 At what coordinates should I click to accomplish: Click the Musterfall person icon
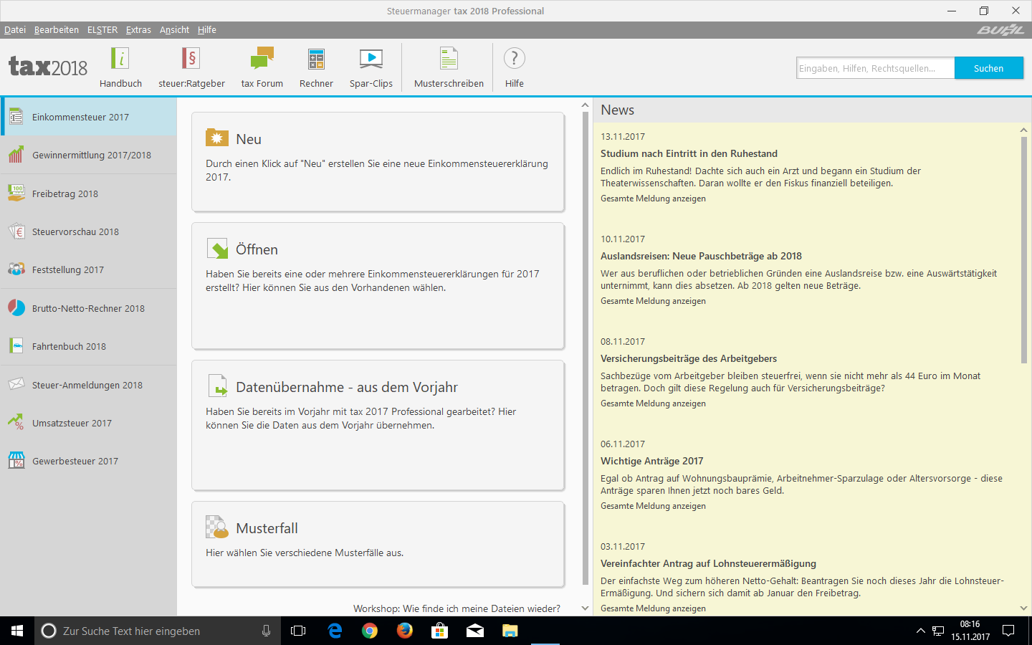point(216,527)
